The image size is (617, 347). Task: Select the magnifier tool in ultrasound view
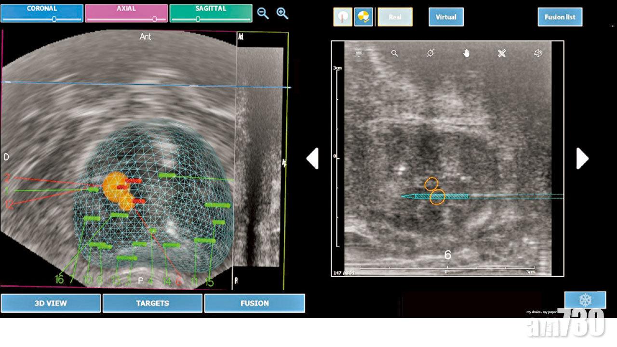pyautogui.click(x=394, y=53)
